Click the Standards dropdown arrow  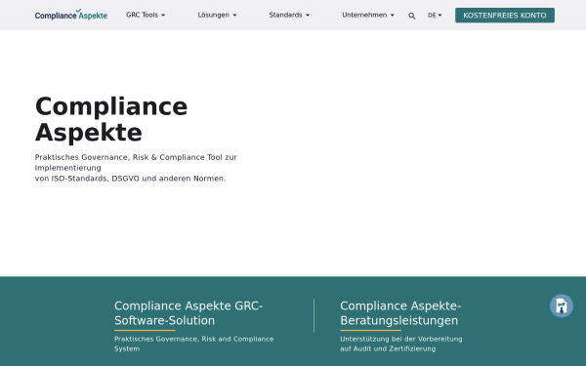pos(308,16)
